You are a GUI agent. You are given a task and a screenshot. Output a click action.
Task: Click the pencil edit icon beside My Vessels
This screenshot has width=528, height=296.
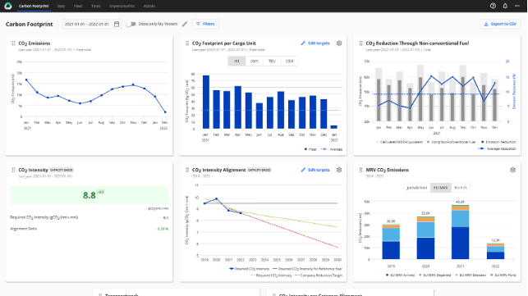coord(185,24)
